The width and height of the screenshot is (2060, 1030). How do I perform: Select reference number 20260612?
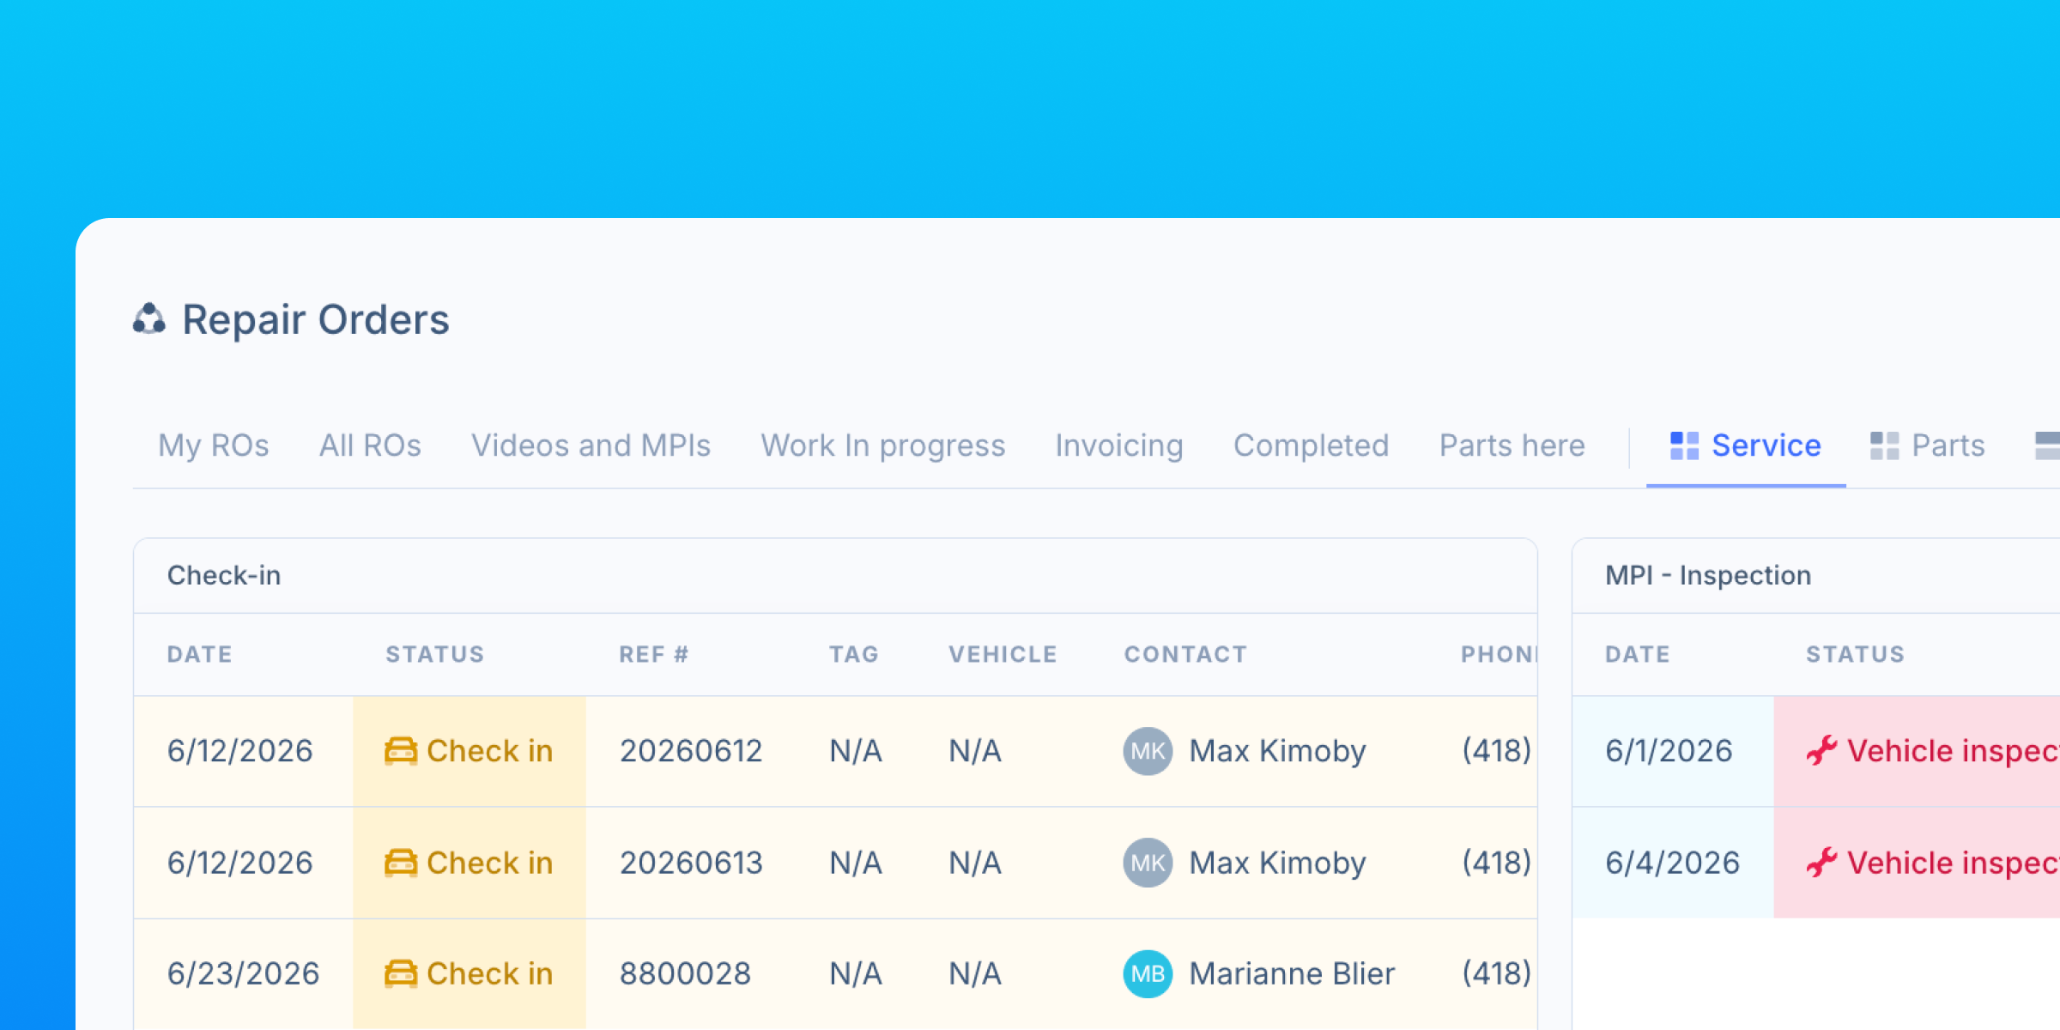(691, 751)
